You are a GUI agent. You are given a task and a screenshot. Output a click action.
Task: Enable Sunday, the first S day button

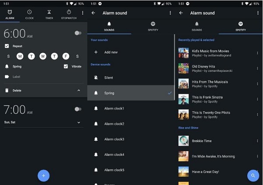8,57
